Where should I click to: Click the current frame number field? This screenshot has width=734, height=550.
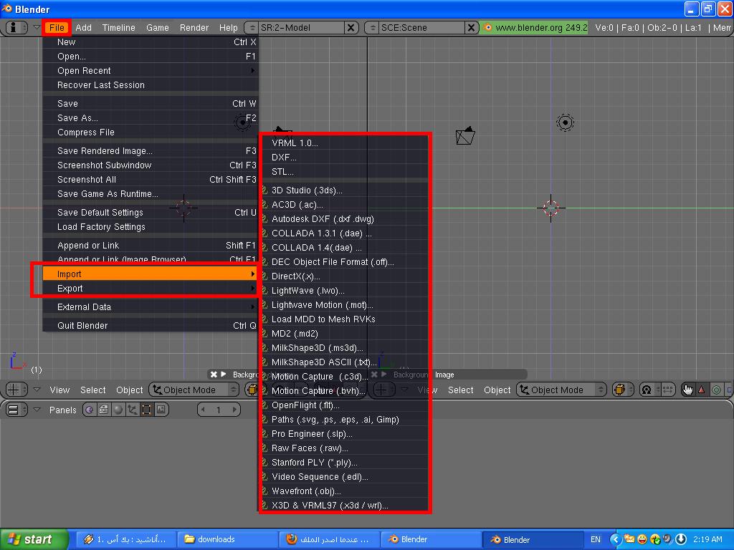click(219, 410)
